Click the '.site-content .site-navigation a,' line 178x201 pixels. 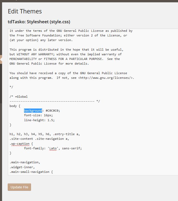(x=39, y=139)
